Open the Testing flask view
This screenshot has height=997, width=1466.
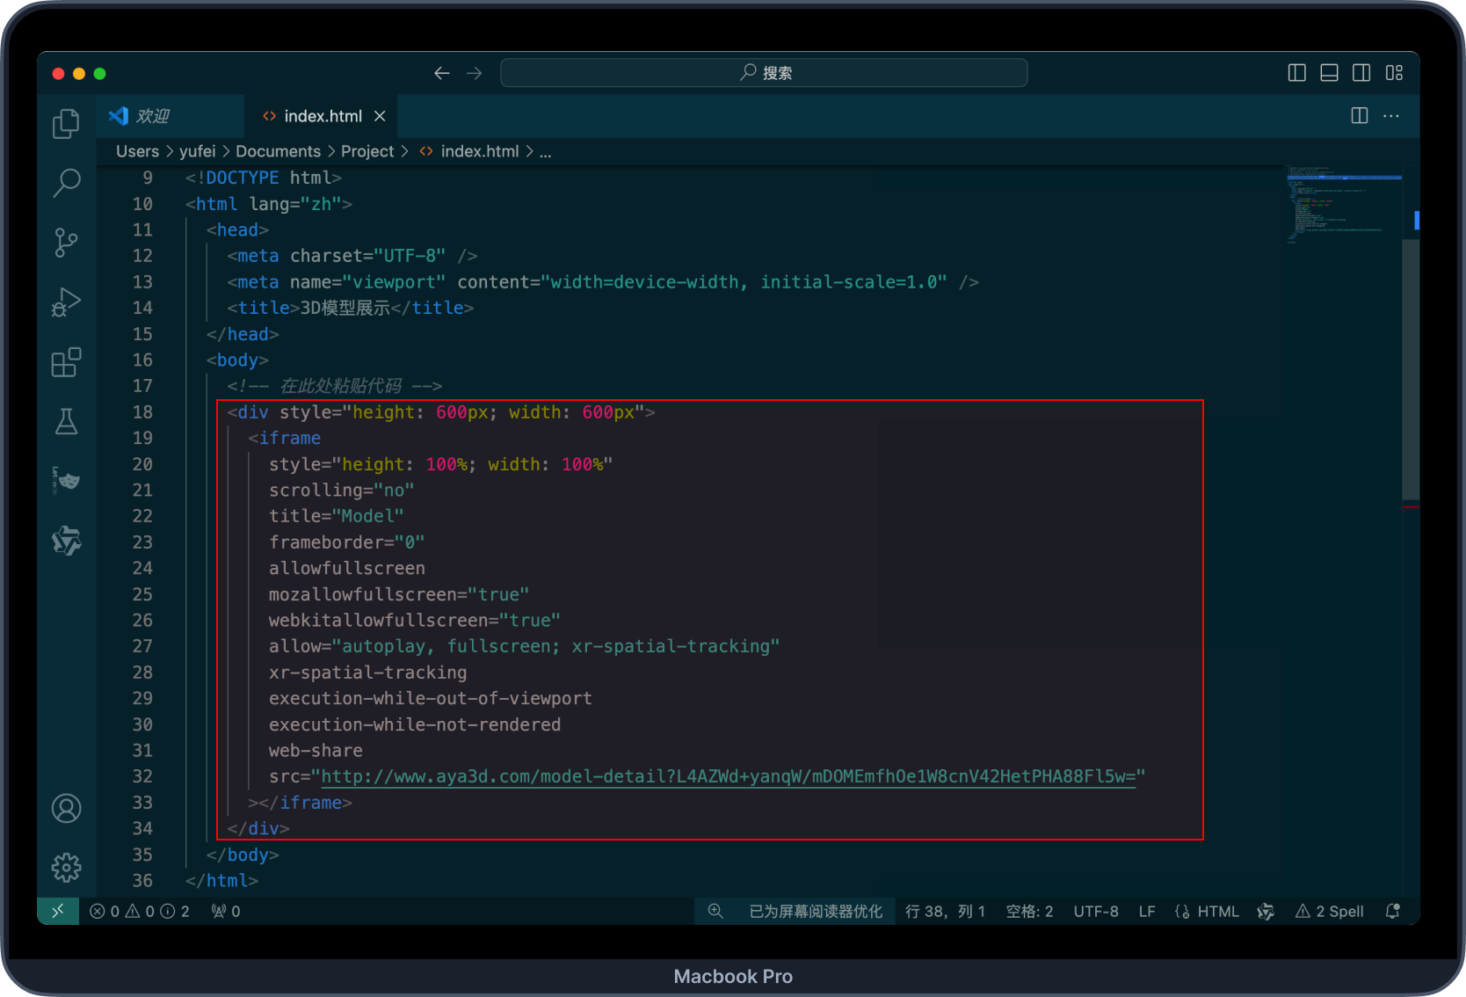[x=66, y=422]
